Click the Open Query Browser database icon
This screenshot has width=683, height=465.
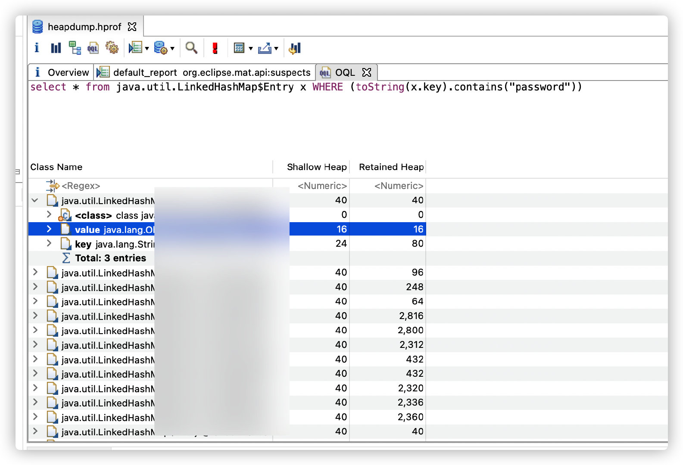click(x=161, y=48)
